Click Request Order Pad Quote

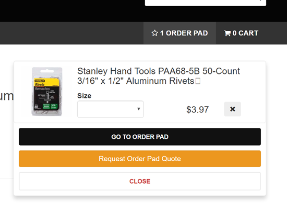point(140,159)
